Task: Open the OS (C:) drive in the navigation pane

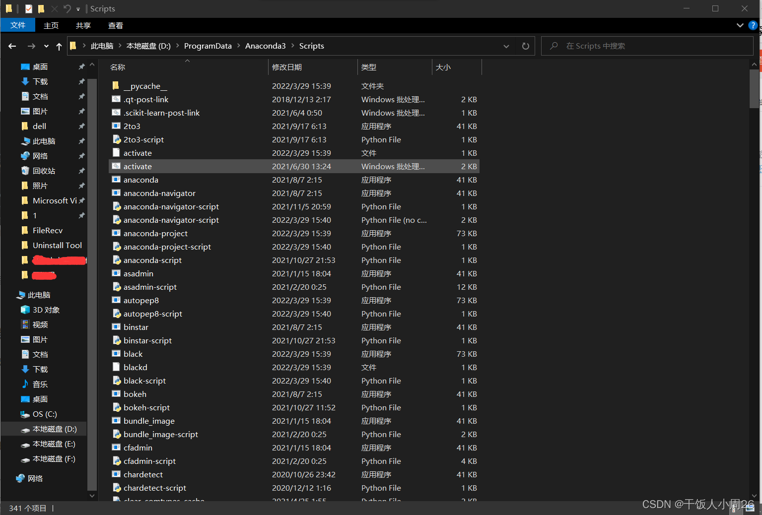Action: point(45,414)
